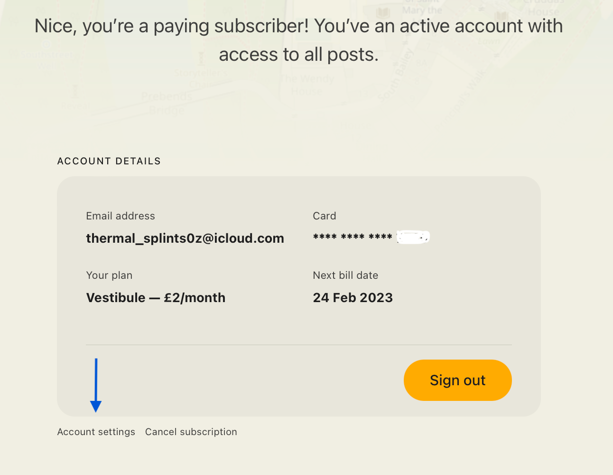Select the email address thermal_splints0z@icloud.com
The width and height of the screenshot is (613, 475).
[x=185, y=238]
